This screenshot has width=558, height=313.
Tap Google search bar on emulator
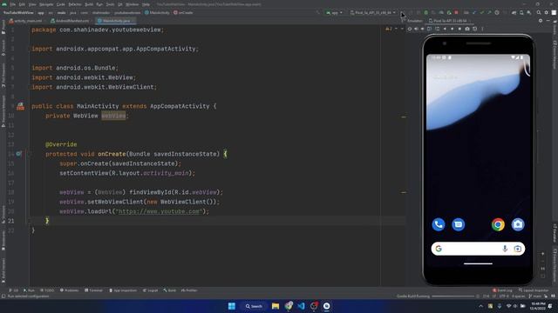click(x=478, y=249)
